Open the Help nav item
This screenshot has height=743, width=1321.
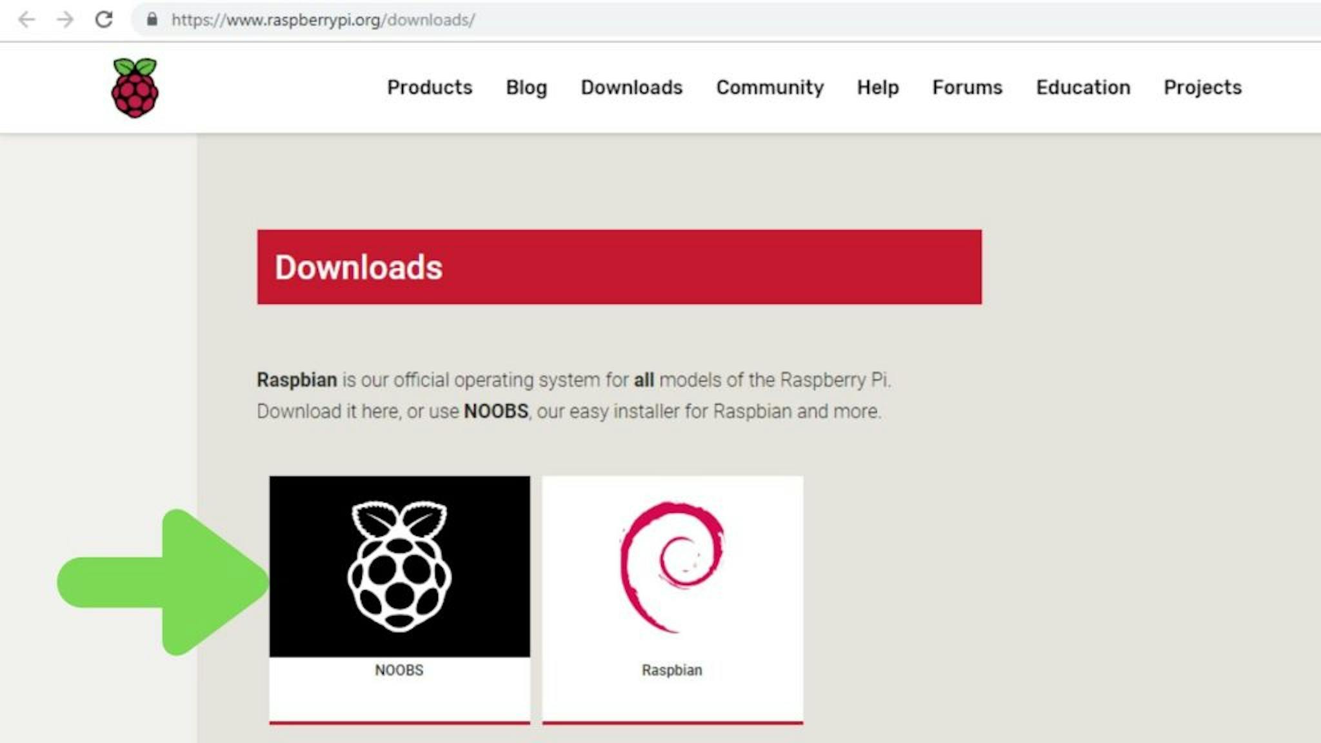(878, 87)
